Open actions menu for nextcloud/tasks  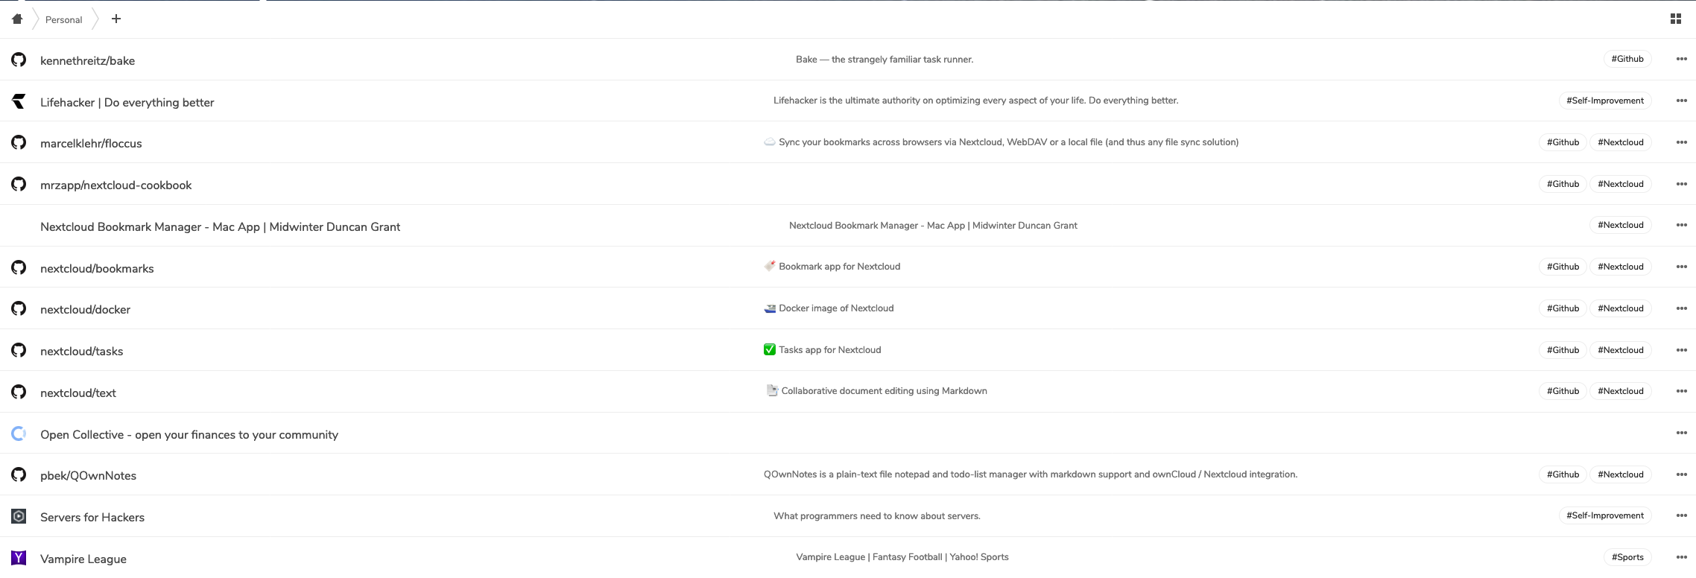(x=1682, y=350)
